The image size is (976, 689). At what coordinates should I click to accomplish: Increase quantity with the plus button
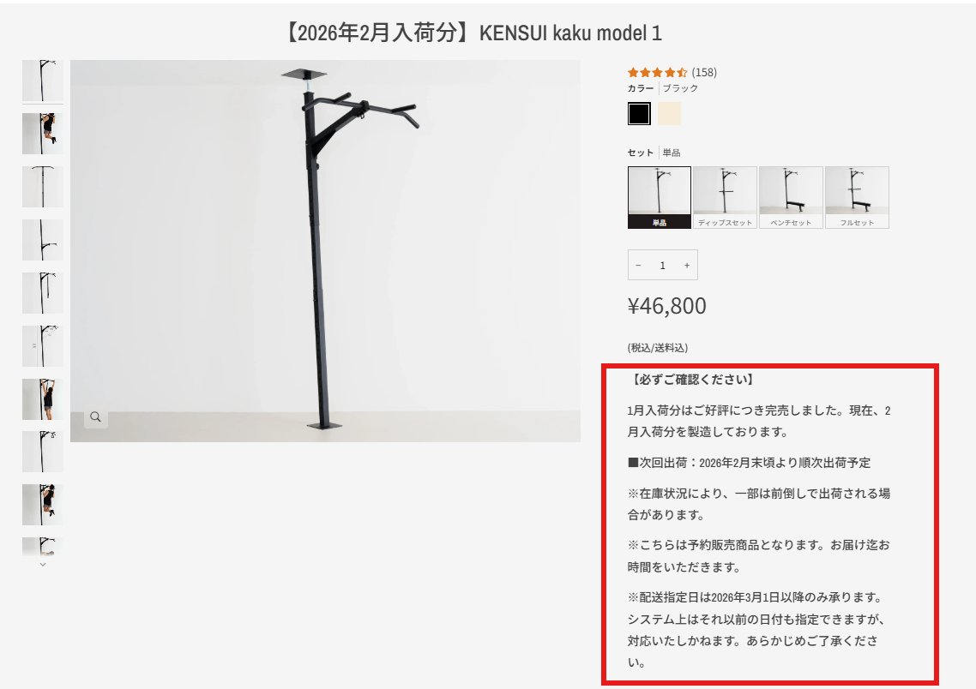point(687,266)
